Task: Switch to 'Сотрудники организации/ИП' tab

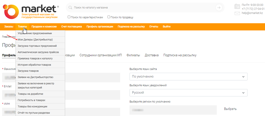Action: click(x=101, y=55)
